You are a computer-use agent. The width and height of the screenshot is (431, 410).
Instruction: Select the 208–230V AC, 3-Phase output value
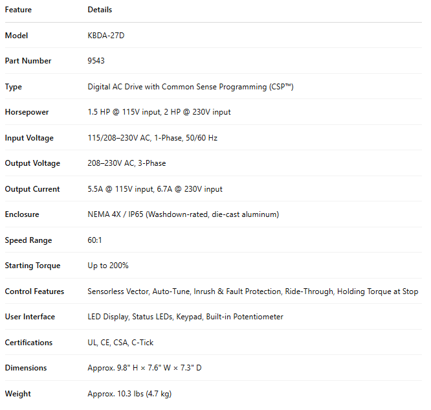127,163
